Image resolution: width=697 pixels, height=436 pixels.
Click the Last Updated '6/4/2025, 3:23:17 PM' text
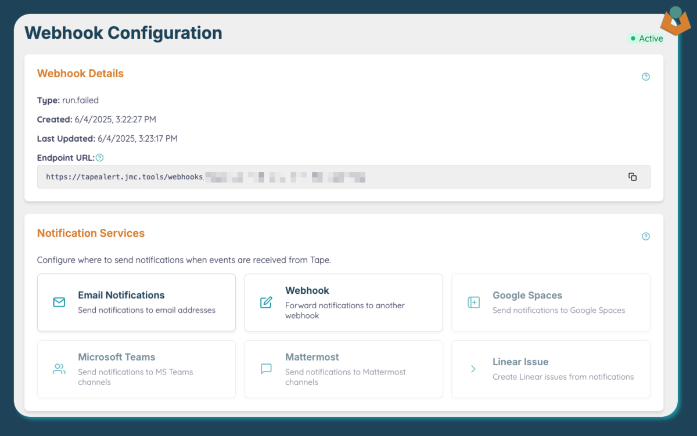tap(107, 139)
